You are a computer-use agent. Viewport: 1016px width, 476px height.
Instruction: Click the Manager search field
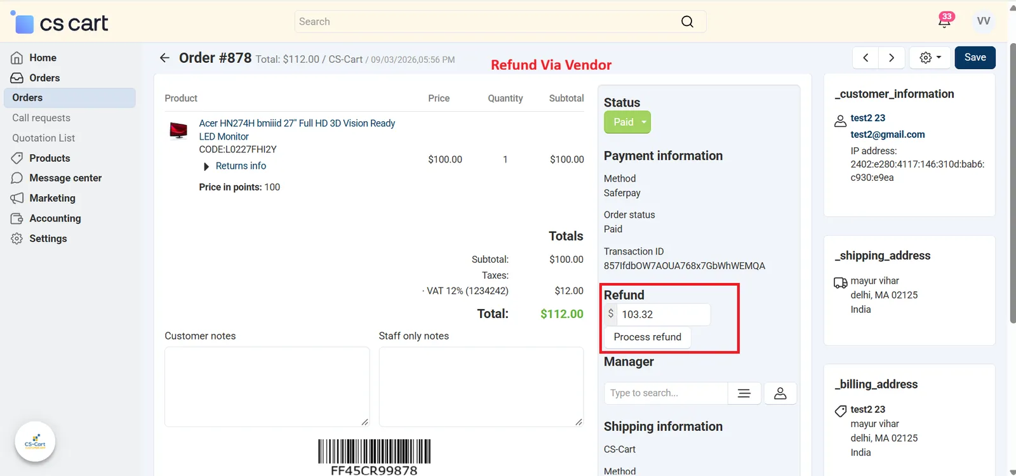pos(665,393)
